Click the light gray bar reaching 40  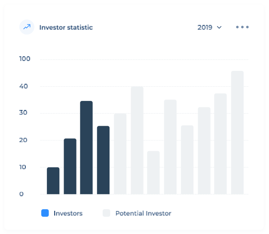coord(137,140)
